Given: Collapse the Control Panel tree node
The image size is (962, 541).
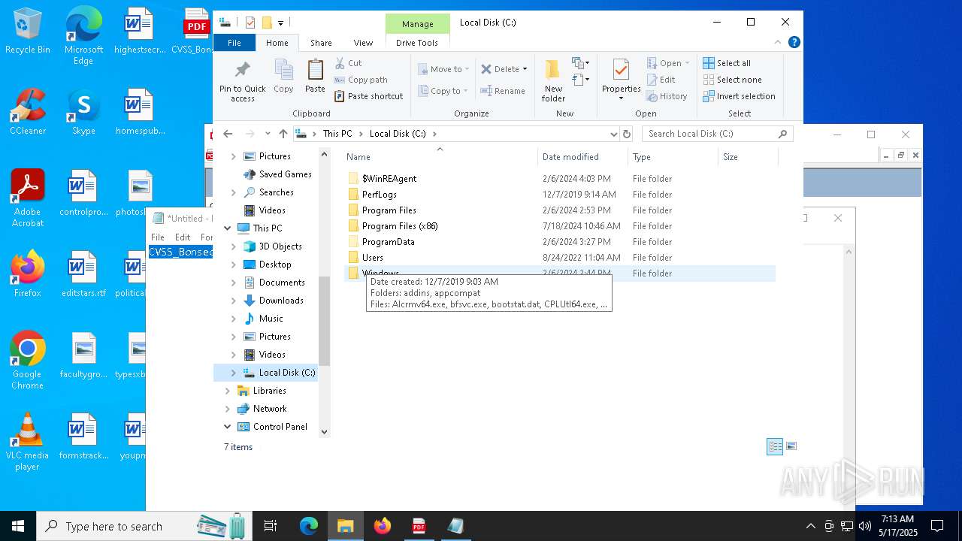Looking at the screenshot, I should [228, 427].
